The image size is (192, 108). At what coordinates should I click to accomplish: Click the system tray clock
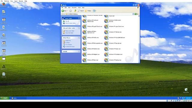(x=188, y=98)
